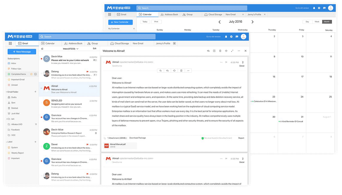The height and width of the screenshot is (195, 342).
Task: Open the Calendar tab in the Email window
Action: click(x=48, y=43)
